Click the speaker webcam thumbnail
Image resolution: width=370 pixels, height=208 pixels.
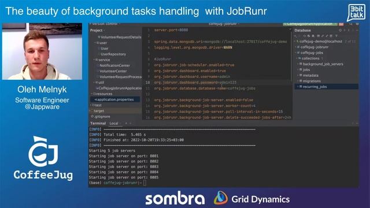42,51
